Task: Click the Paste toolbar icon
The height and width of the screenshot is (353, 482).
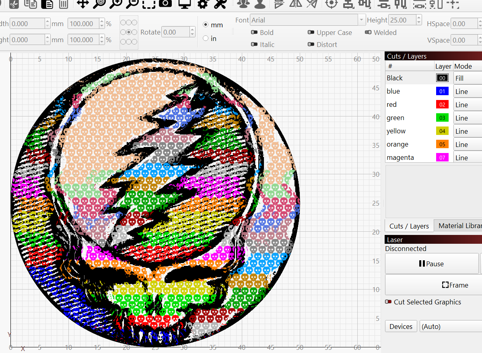Action: pos(47,4)
